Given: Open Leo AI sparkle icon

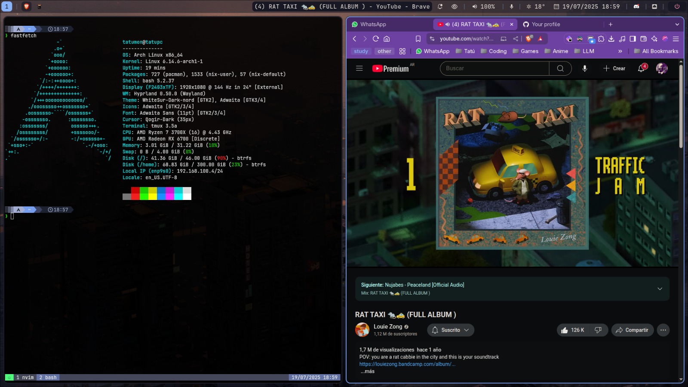Looking at the screenshot, I should tap(654, 39).
